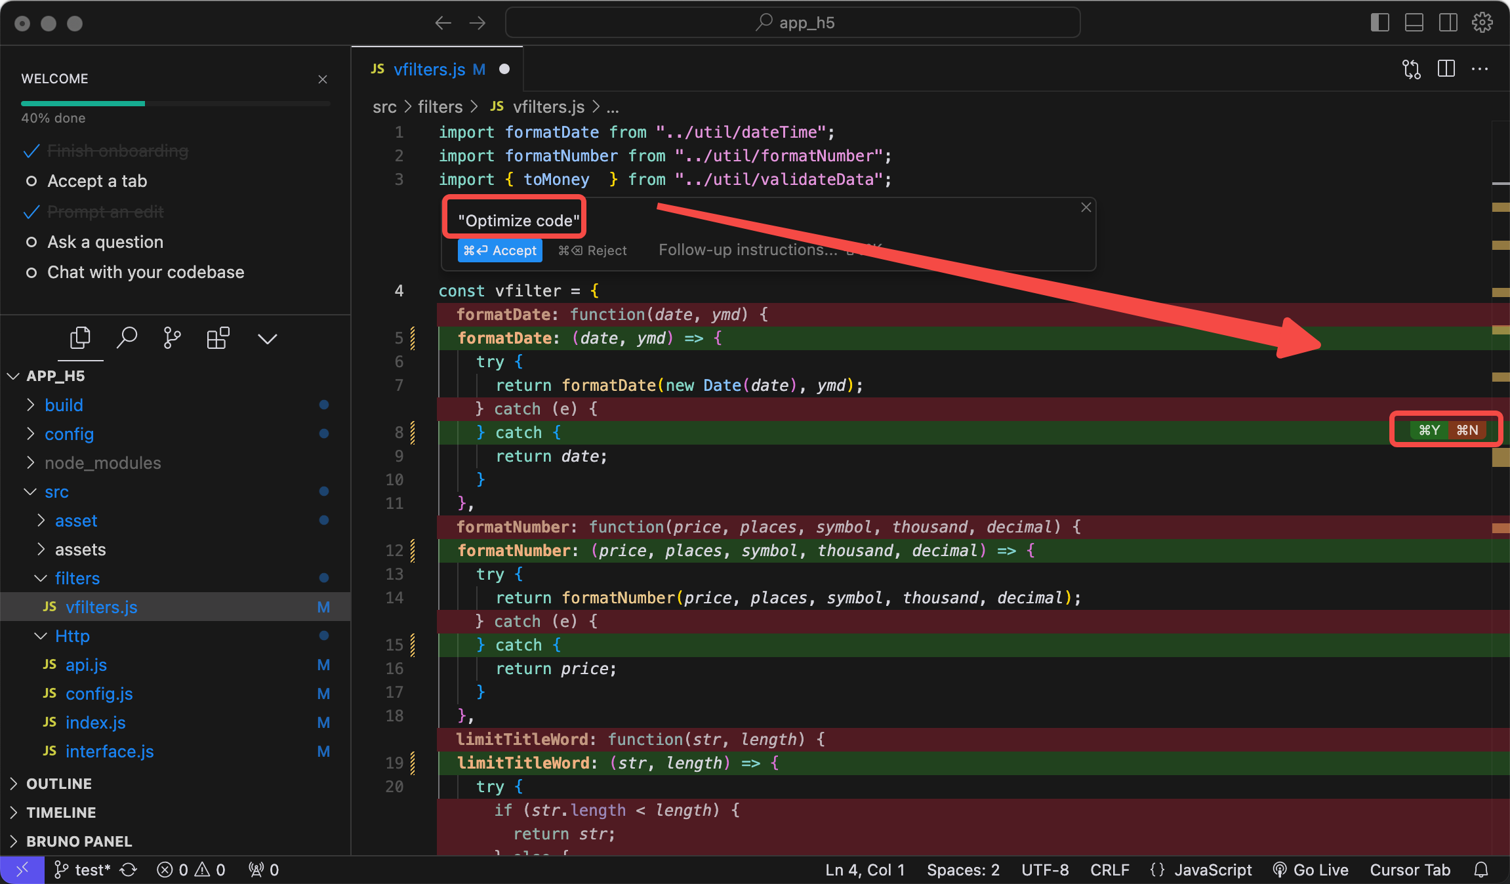Open the Search view icon
Viewport: 1510px width, 884px height.
tap(127, 338)
